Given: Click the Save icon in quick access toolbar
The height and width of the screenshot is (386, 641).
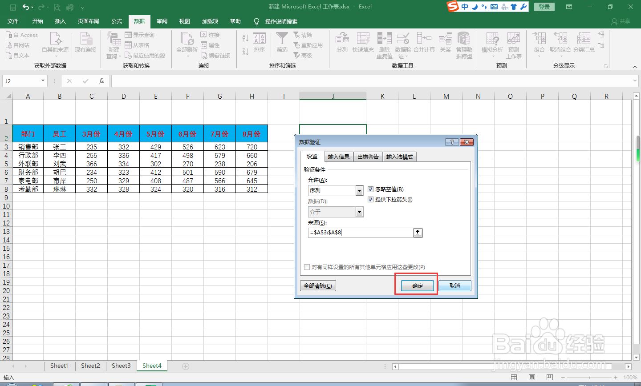Looking at the screenshot, I should click(12, 7).
